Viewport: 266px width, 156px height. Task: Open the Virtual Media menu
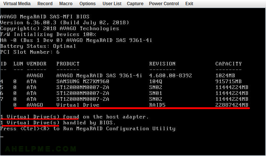[x=17, y=4]
